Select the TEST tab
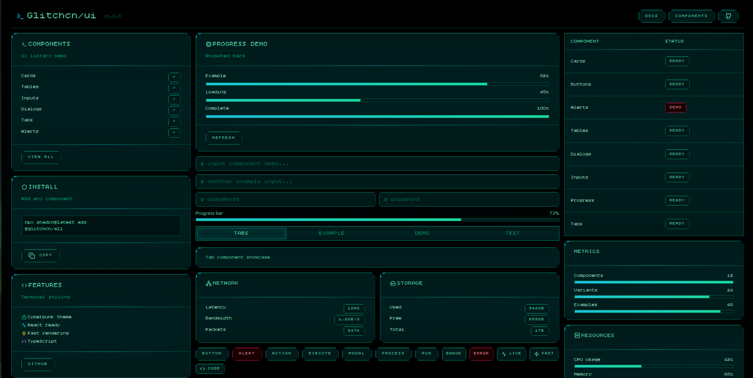This screenshot has width=753, height=378. tap(513, 233)
